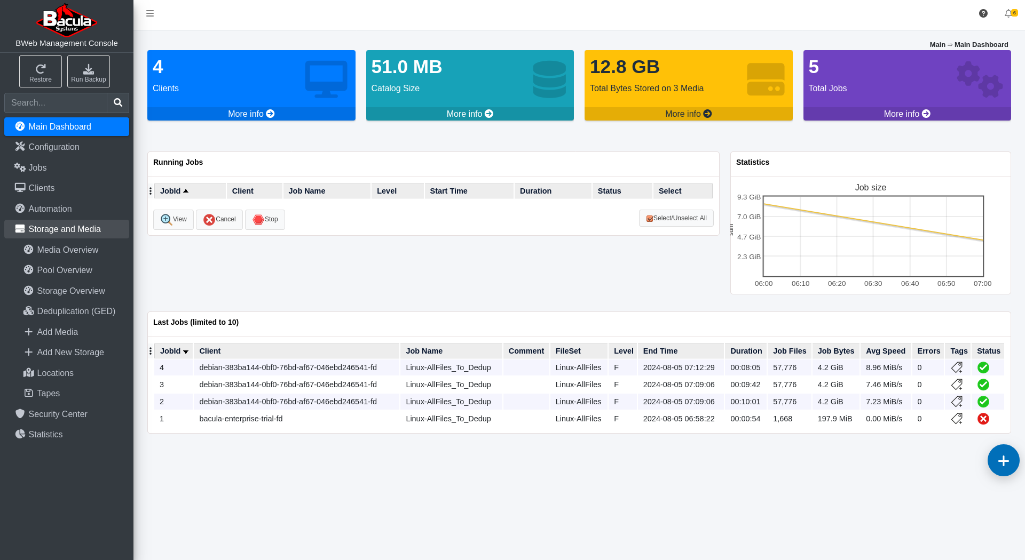Click the tag icon for job 2

[957, 402]
